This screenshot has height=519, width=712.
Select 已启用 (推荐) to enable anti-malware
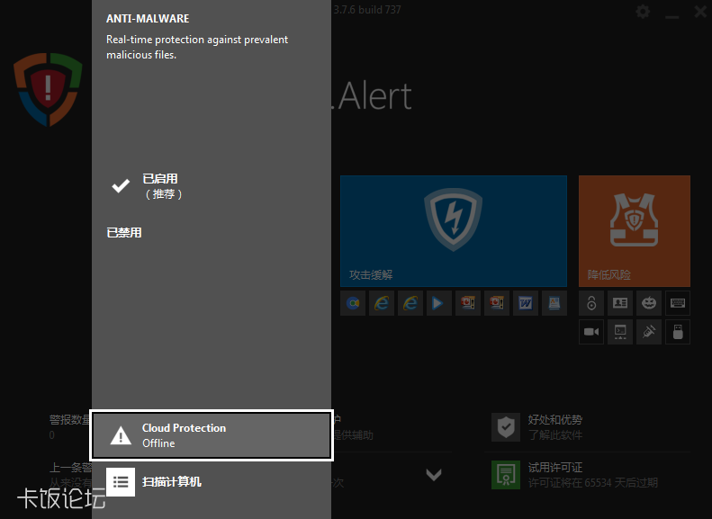tap(162, 186)
